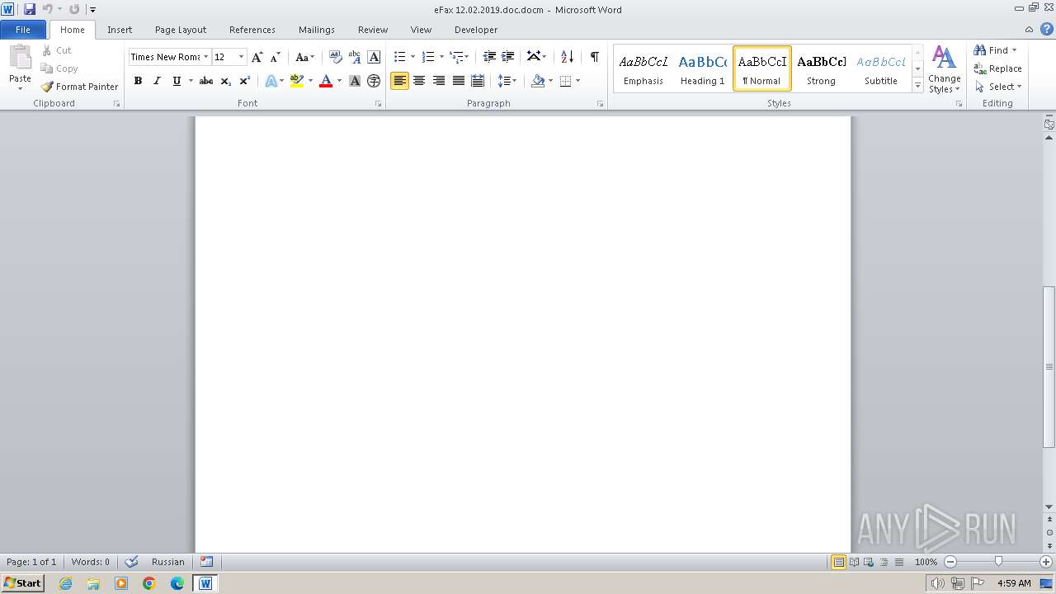The width and height of the screenshot is (1056, 594).
Task: Open Change Case dropdown
Action: 304,57
